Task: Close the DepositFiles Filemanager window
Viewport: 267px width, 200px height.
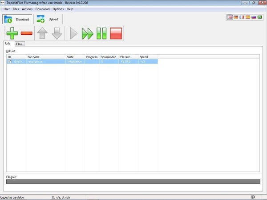Action: tap(263, 3)
